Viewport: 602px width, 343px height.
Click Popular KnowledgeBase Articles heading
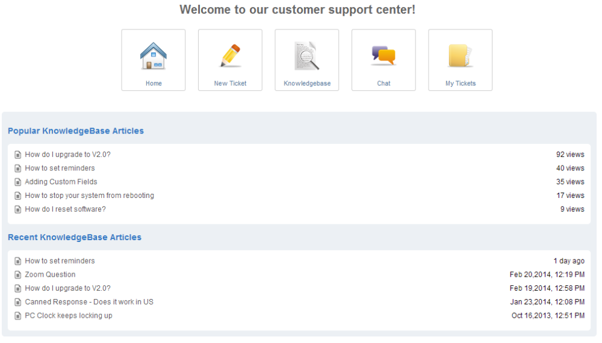pyautogui.click(x=76, y=131)
